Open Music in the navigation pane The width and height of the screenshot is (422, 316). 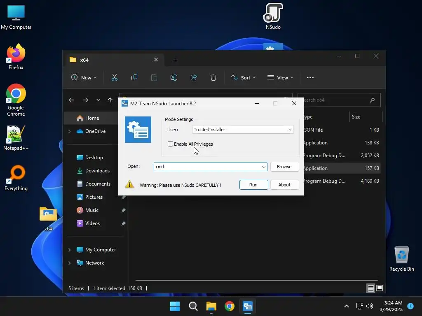pyautogui.click(x=91, y=210)
